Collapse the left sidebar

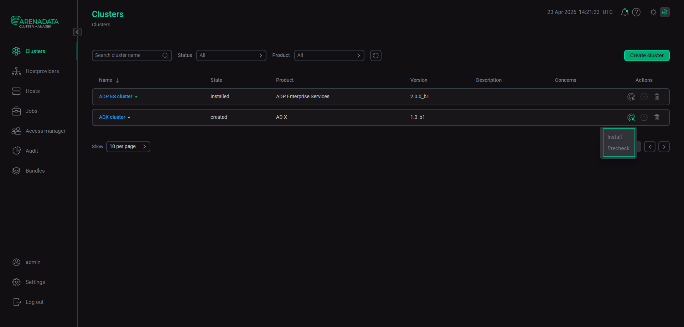77,32
